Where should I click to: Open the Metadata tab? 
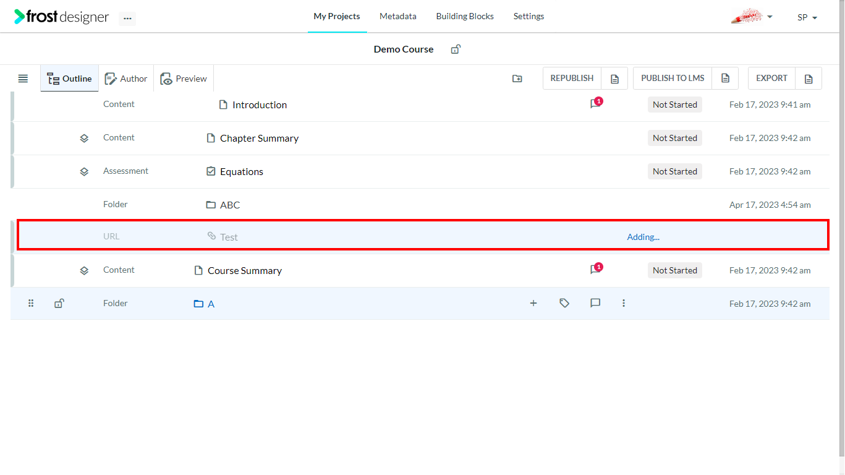[x=398, y=16]
